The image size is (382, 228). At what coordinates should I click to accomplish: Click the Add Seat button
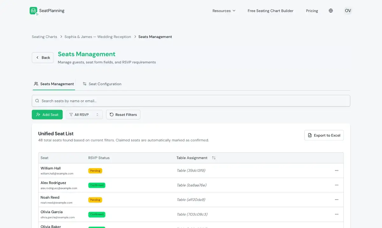tap(47, 115)
